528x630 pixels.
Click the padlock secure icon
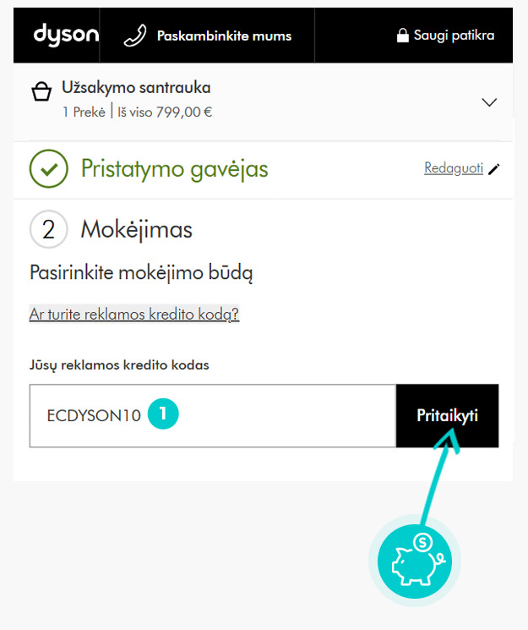(402, 35)
